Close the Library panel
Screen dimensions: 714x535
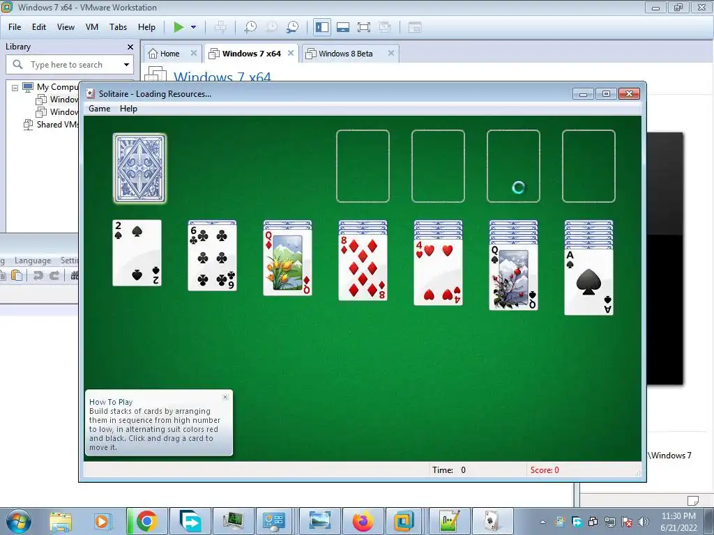coord(130,47)
